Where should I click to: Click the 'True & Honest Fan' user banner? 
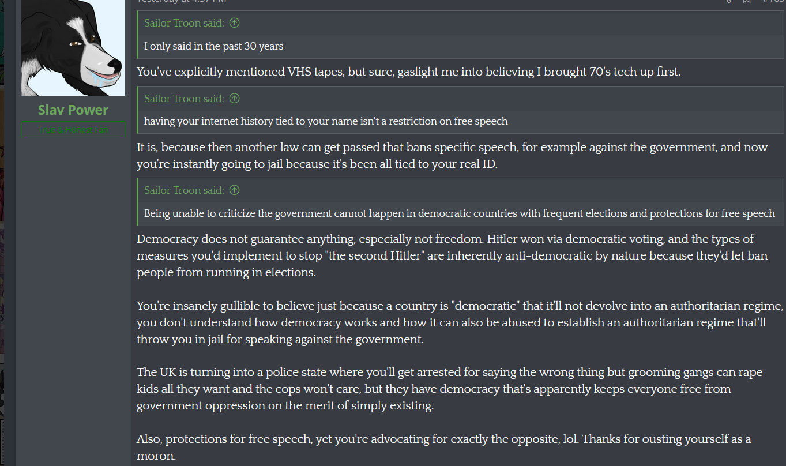coord(73,130)
